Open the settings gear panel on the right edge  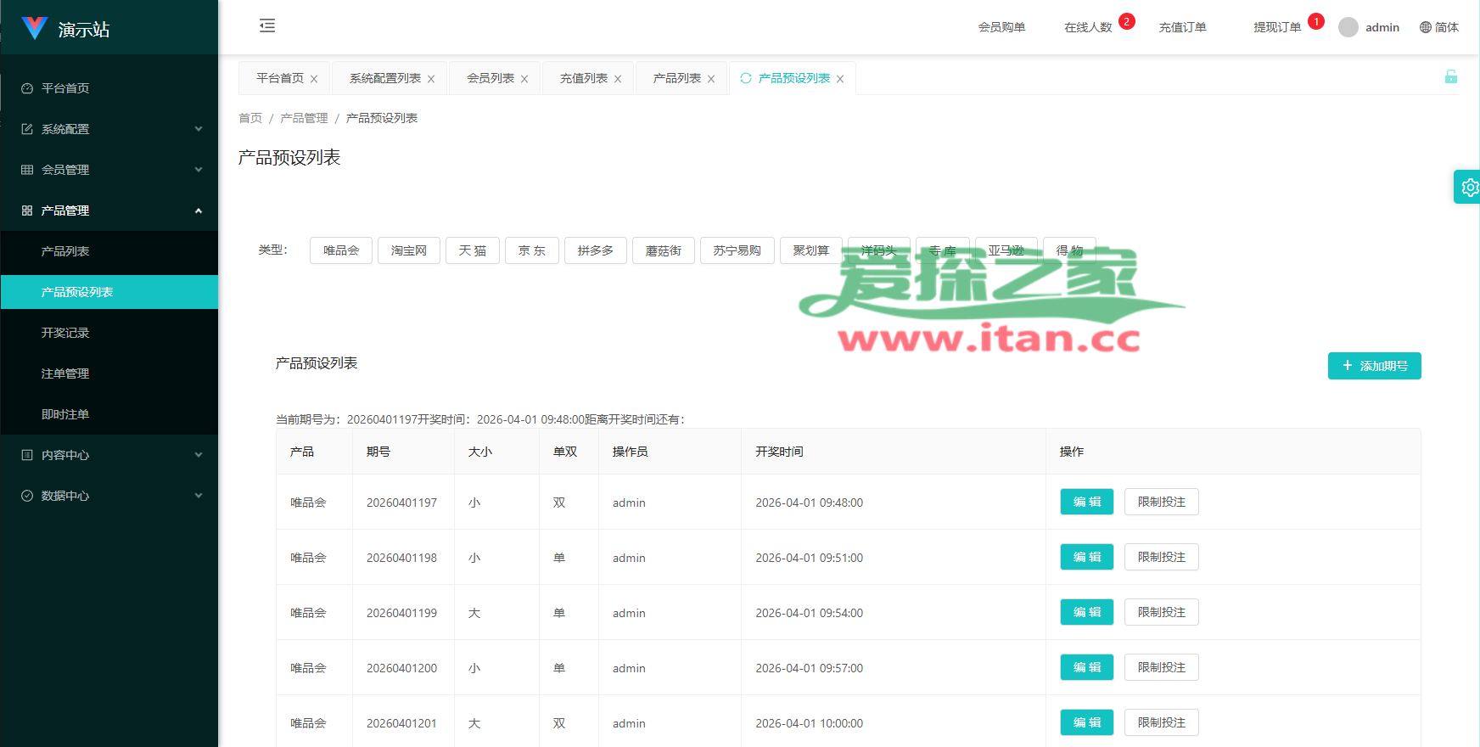tap(1469, 188)
